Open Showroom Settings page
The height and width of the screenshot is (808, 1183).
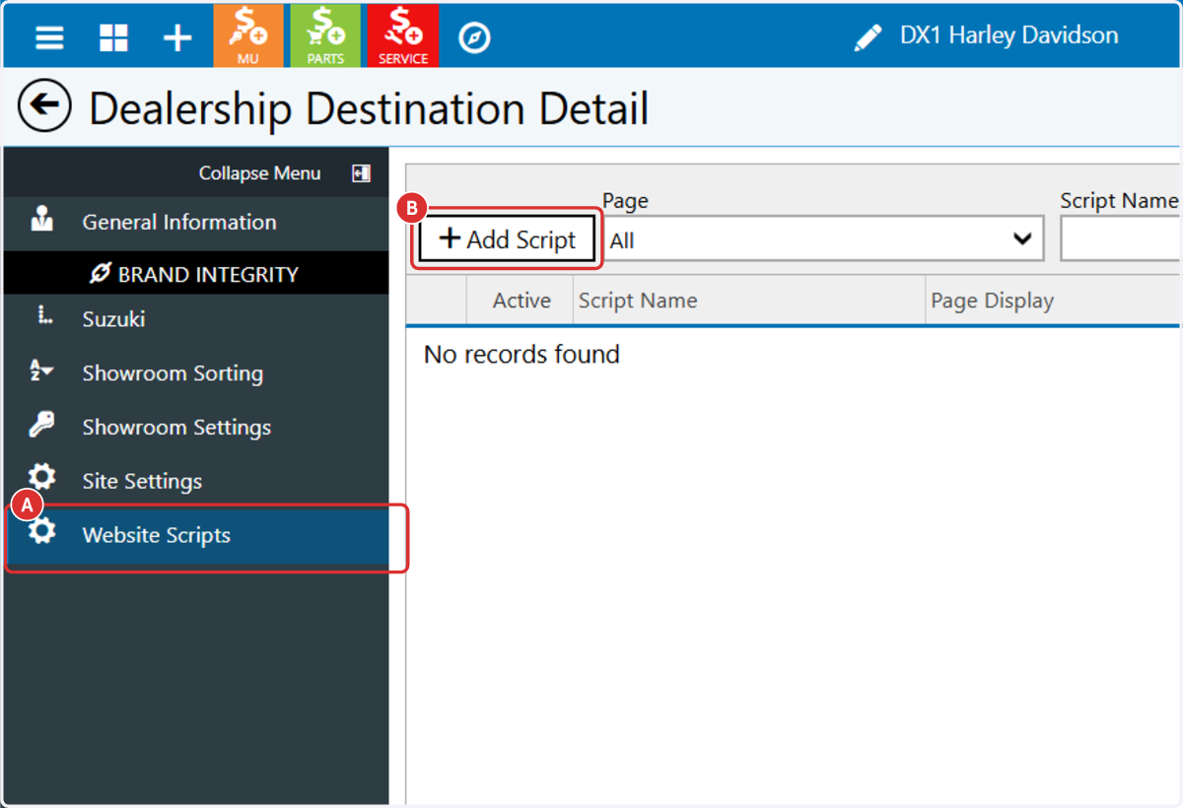[x=196, y=427]
